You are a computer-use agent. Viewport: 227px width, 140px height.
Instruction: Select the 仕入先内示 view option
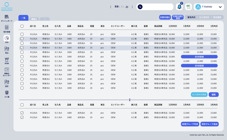tap(204, 17)
